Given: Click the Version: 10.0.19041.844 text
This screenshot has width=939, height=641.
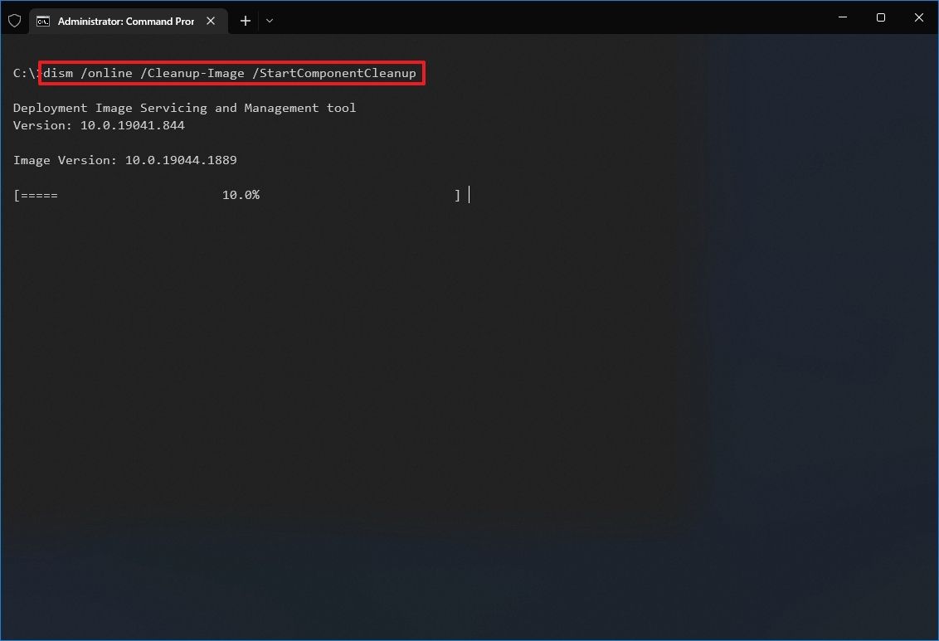Looking at the screenshot, I should [99, 125].
